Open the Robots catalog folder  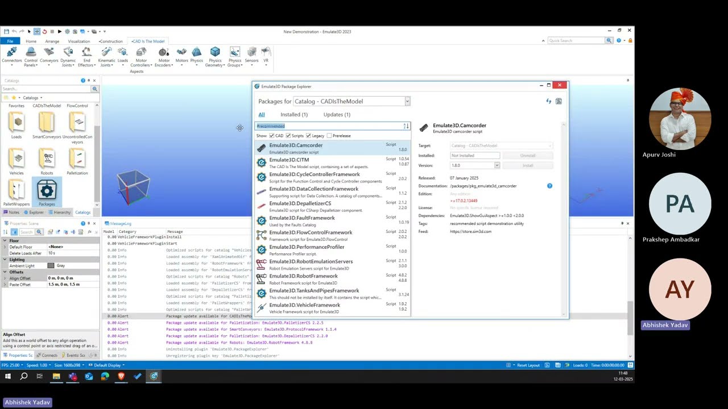coord(47,162)
